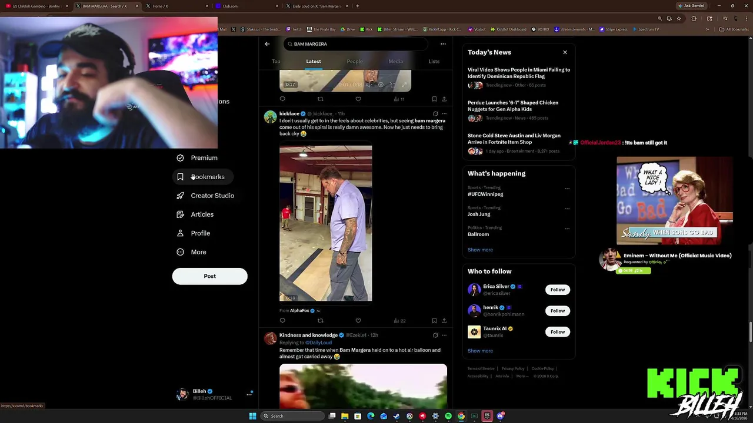Open Creator Studio in the sidebar
This screenshot has height=423, width=753.
(206, 196)
